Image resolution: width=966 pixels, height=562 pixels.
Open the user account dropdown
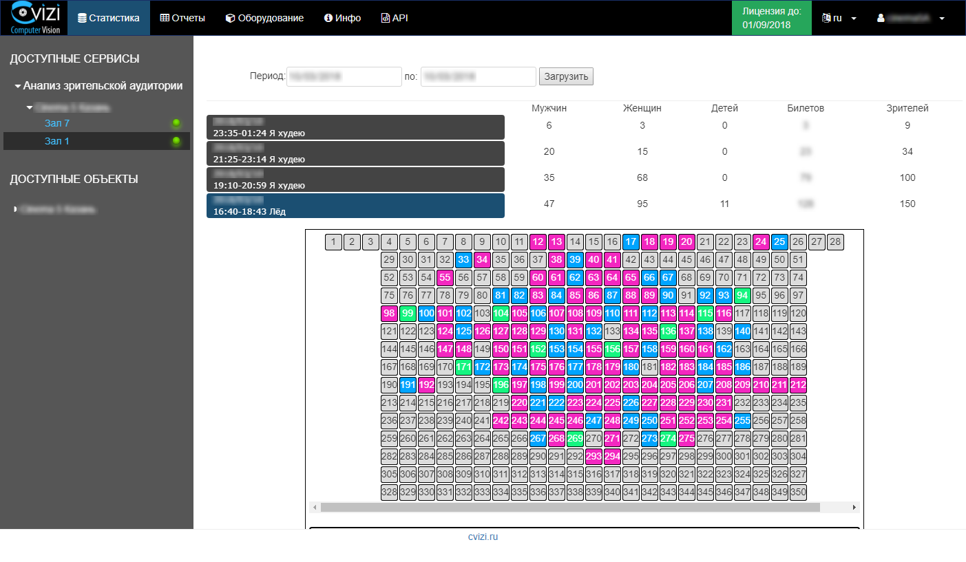(910, 18)
